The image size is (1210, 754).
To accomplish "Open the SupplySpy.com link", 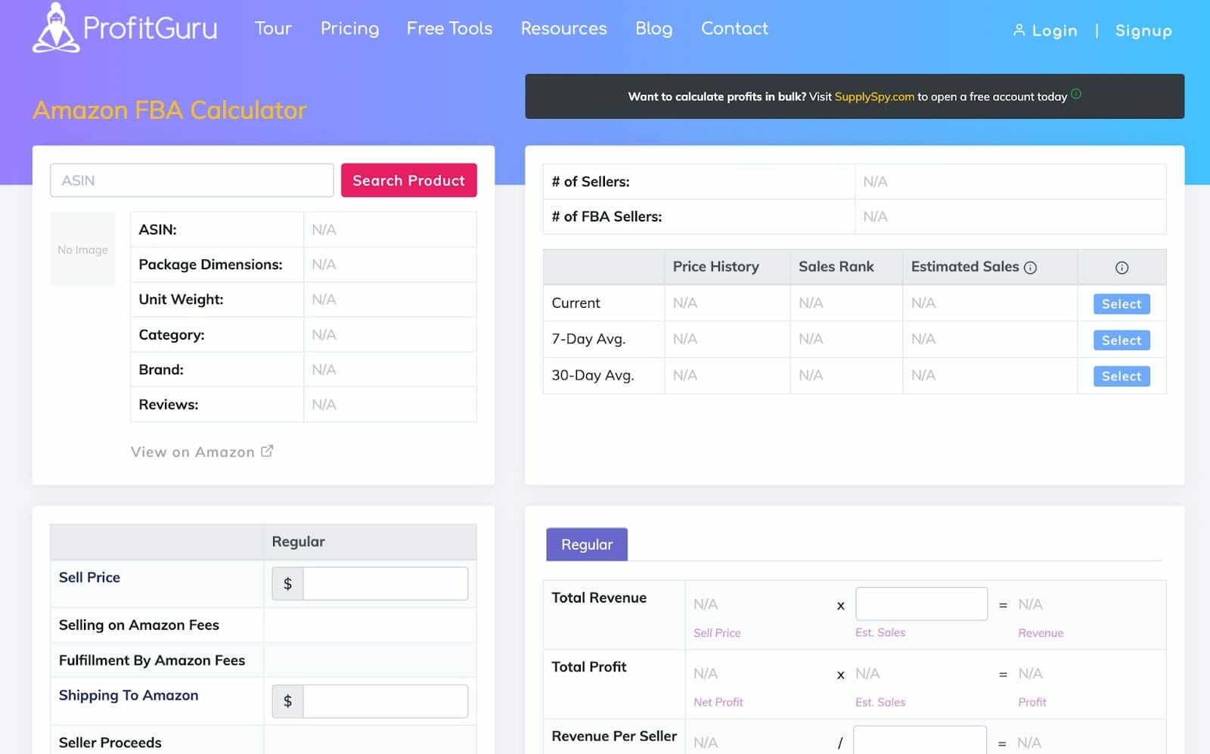I will point(874,97).
